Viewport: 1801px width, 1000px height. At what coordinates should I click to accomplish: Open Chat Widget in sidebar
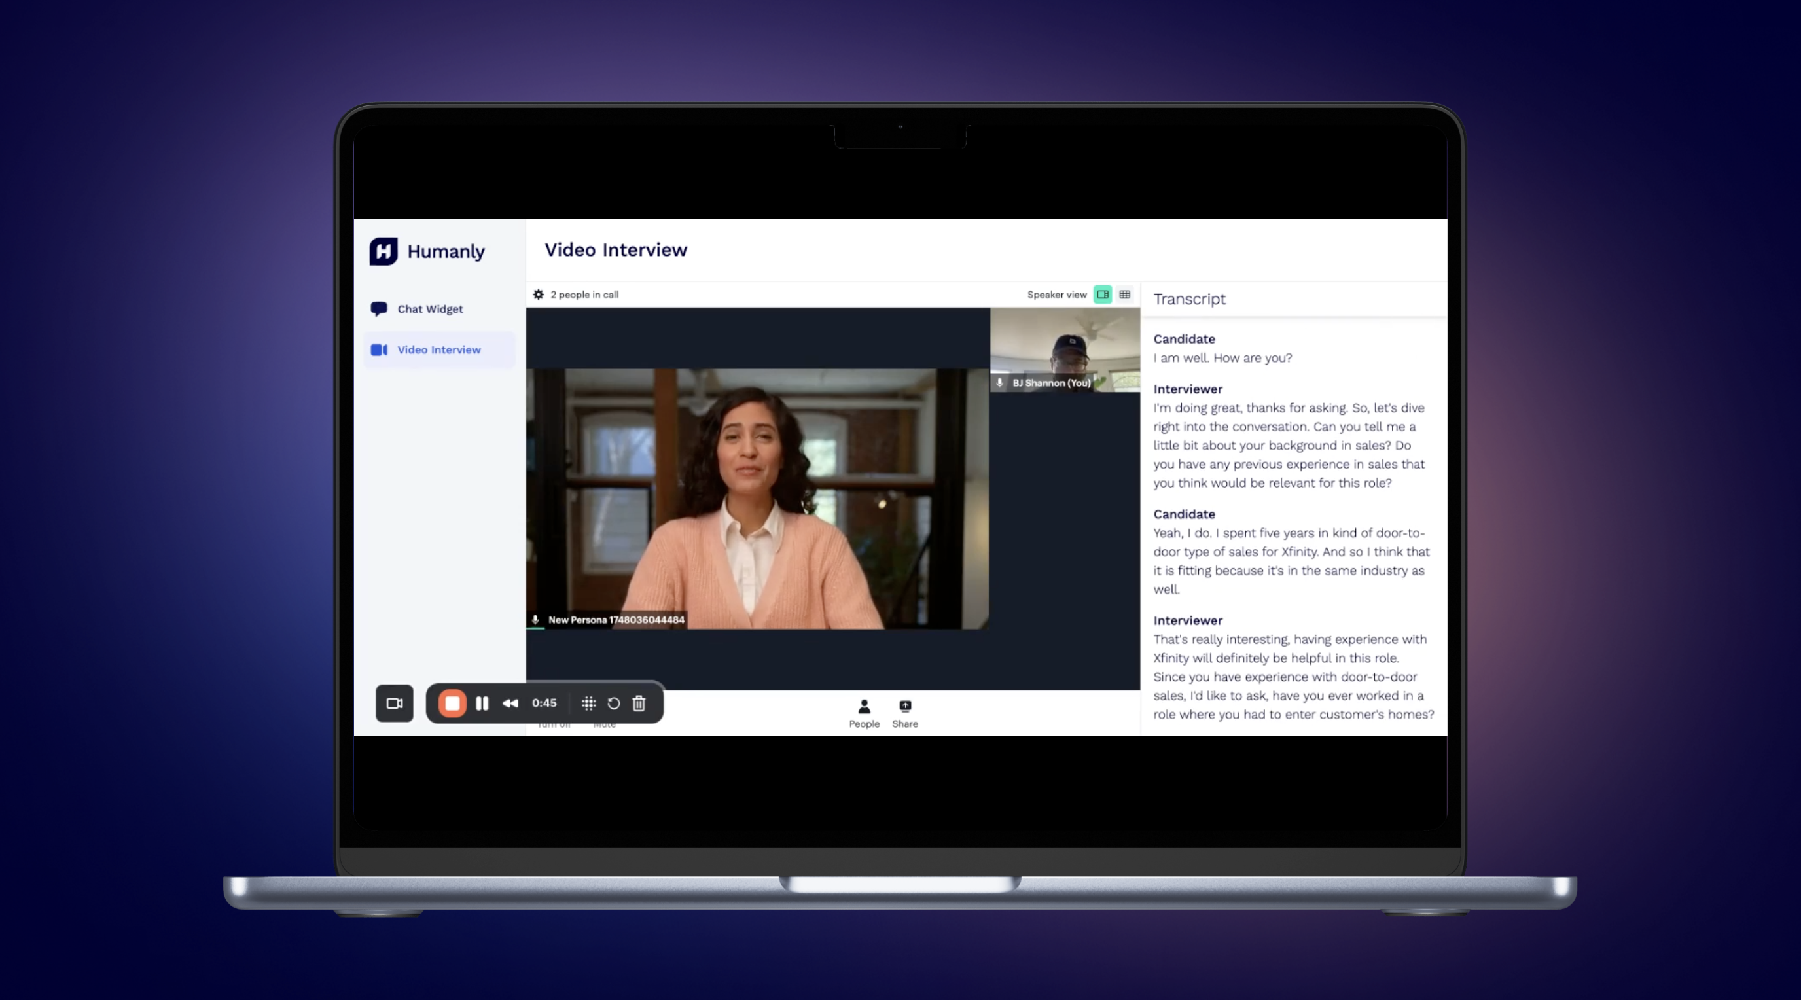(x=429, y=309)
